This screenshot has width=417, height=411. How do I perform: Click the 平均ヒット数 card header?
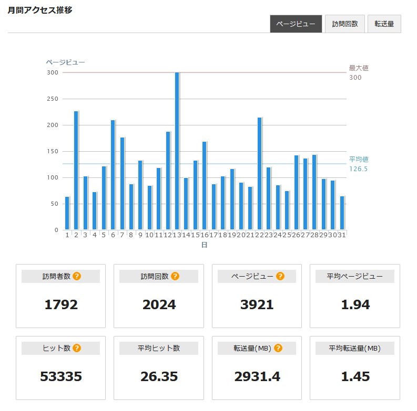[159, 348]
